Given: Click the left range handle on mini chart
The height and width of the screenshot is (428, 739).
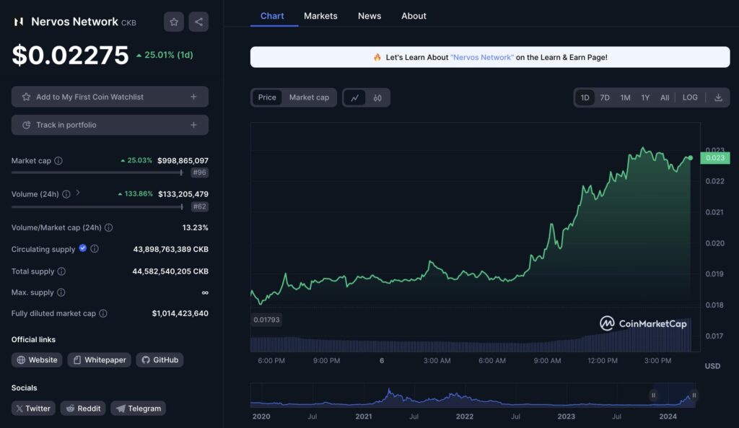Looking at the screenshot, I should click(x=653, y=395).
